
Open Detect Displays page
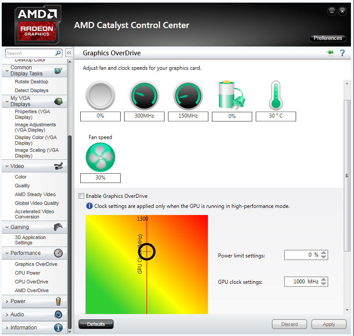click(x=32, y=90)
